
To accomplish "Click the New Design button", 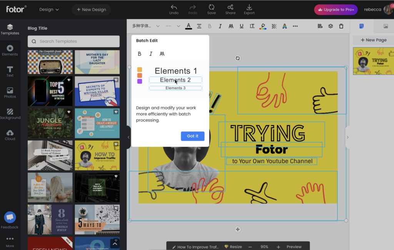I will tap(91, 10).
